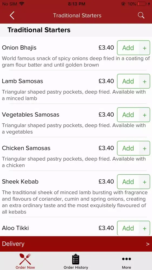
Task: Open the Sheek Kebab description text
Action: coord(75,202)
